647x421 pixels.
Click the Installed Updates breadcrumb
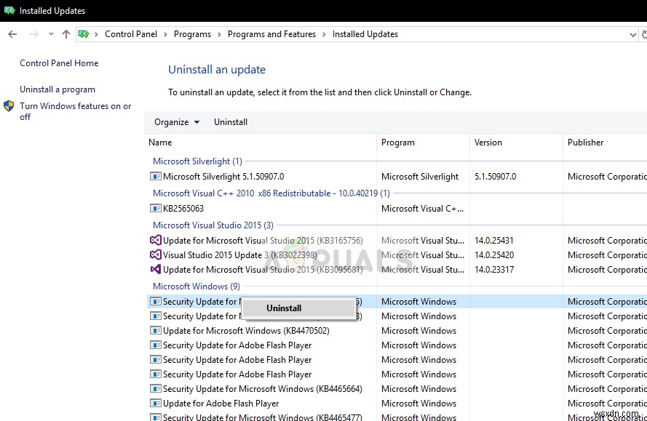click(x=365, y=34)
